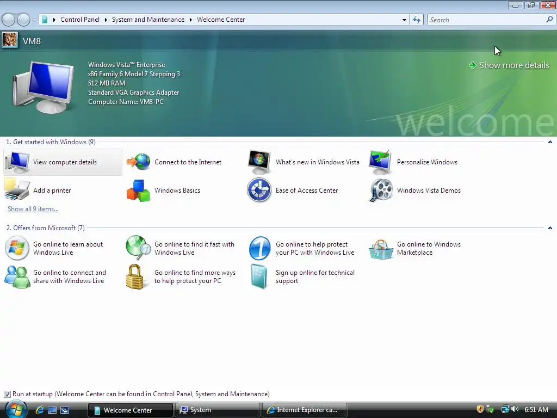Click the security shield tray icon
The width and height of the screenshot is (557, 418).
(480, 409)
